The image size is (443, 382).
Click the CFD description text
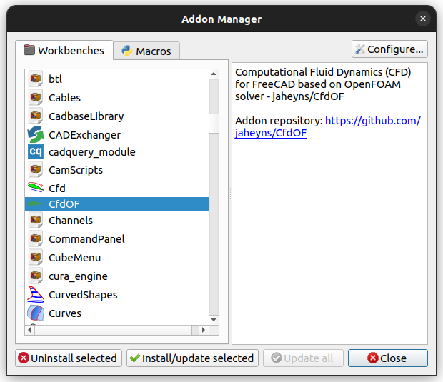[x=323, y=84]
